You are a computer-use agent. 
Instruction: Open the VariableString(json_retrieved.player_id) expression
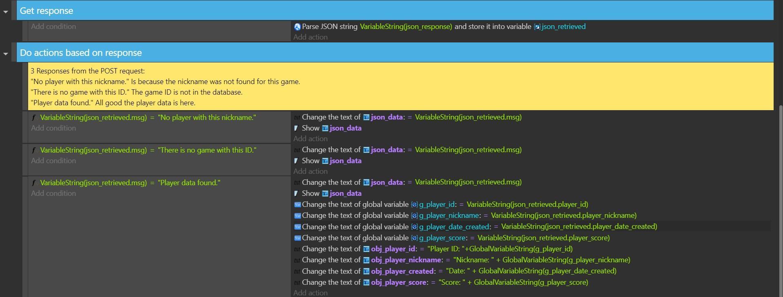[527, 204]
